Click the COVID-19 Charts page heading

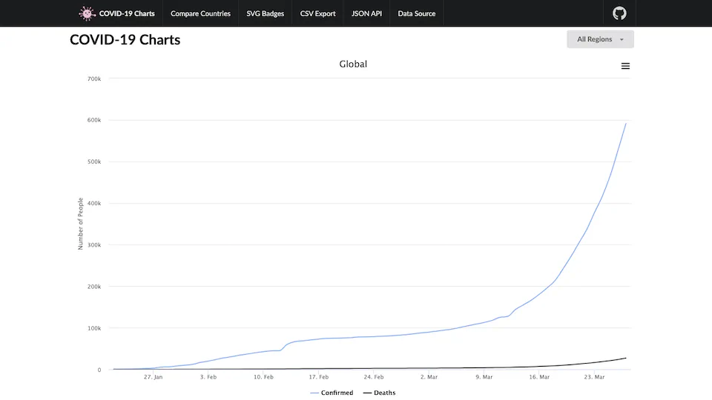(x=125, y=40)
